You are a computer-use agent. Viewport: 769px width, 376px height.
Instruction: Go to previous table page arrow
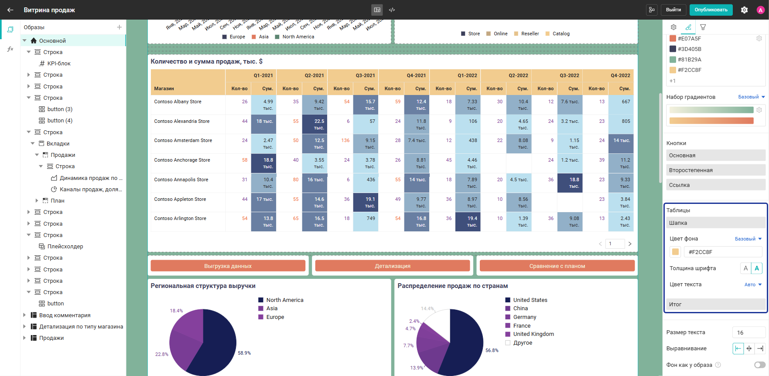[600, 244]
